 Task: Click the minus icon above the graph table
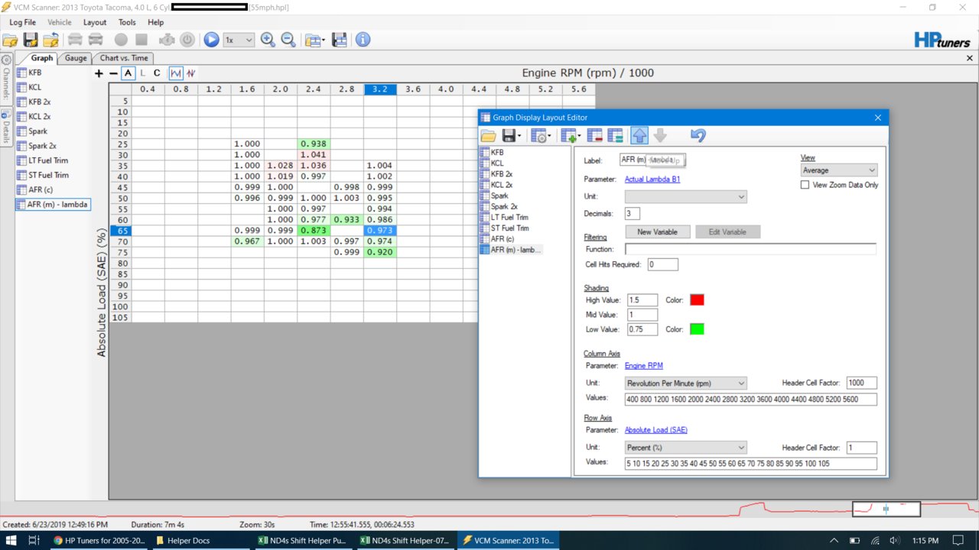click(113, 73)
